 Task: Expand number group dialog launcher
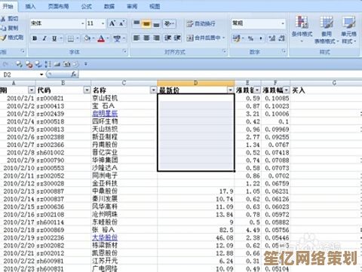(x=284, y=51)
